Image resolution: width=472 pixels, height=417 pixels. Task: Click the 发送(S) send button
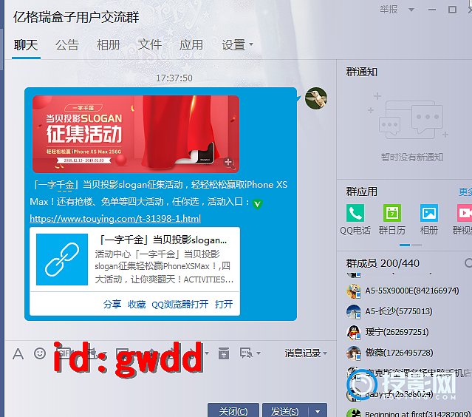285,411
